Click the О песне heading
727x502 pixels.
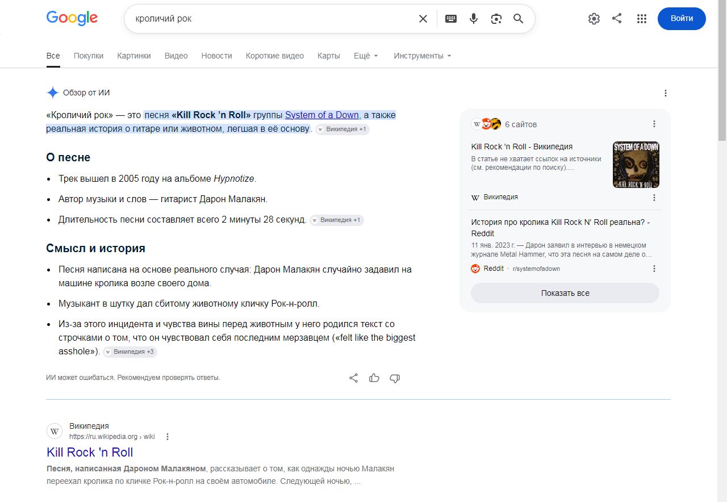pos(68,157)
